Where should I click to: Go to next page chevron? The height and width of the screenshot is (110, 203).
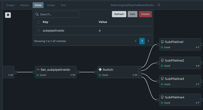coord(148,41)
